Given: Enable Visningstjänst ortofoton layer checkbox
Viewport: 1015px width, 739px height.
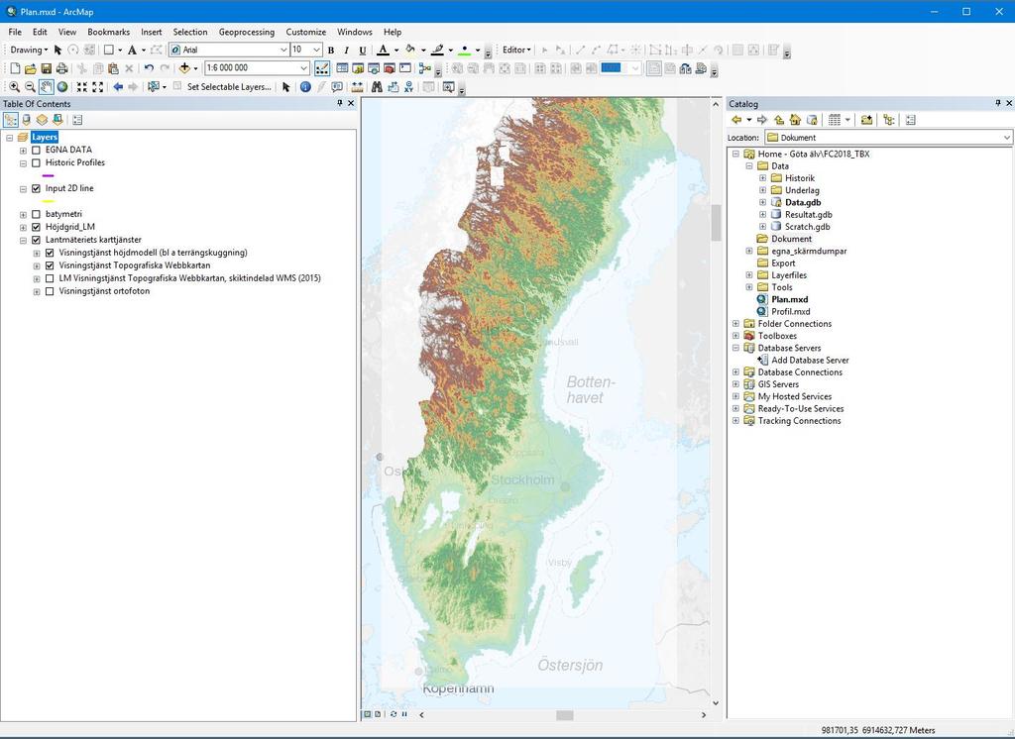Looking at the screenshot, I should (50, 292).
